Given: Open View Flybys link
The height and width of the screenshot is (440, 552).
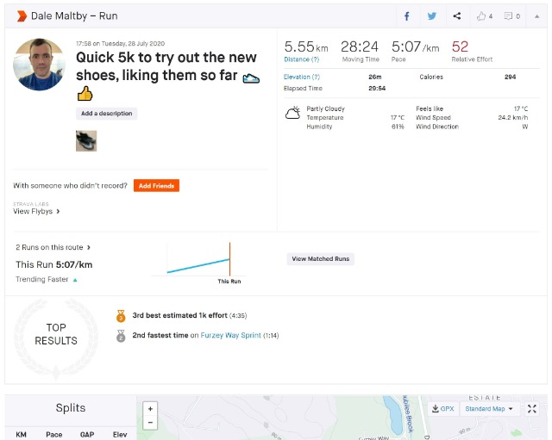Looking at the screenshot, I should click(x=36, y=211).
